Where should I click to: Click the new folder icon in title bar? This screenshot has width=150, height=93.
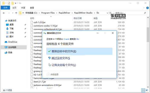point(12,3)
